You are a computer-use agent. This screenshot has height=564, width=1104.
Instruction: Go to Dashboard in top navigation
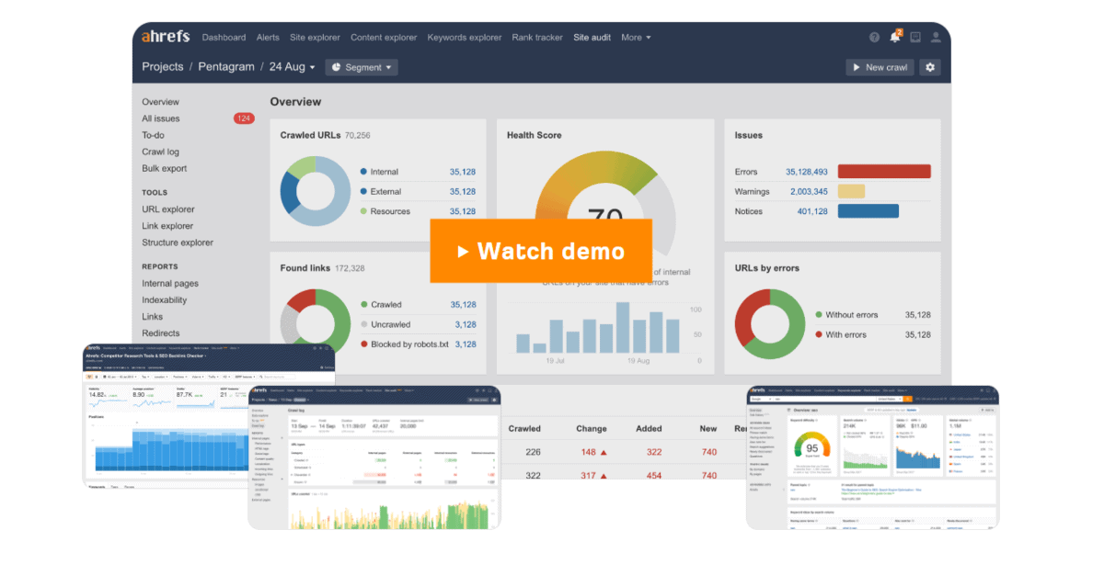click(x=224, y=38)
